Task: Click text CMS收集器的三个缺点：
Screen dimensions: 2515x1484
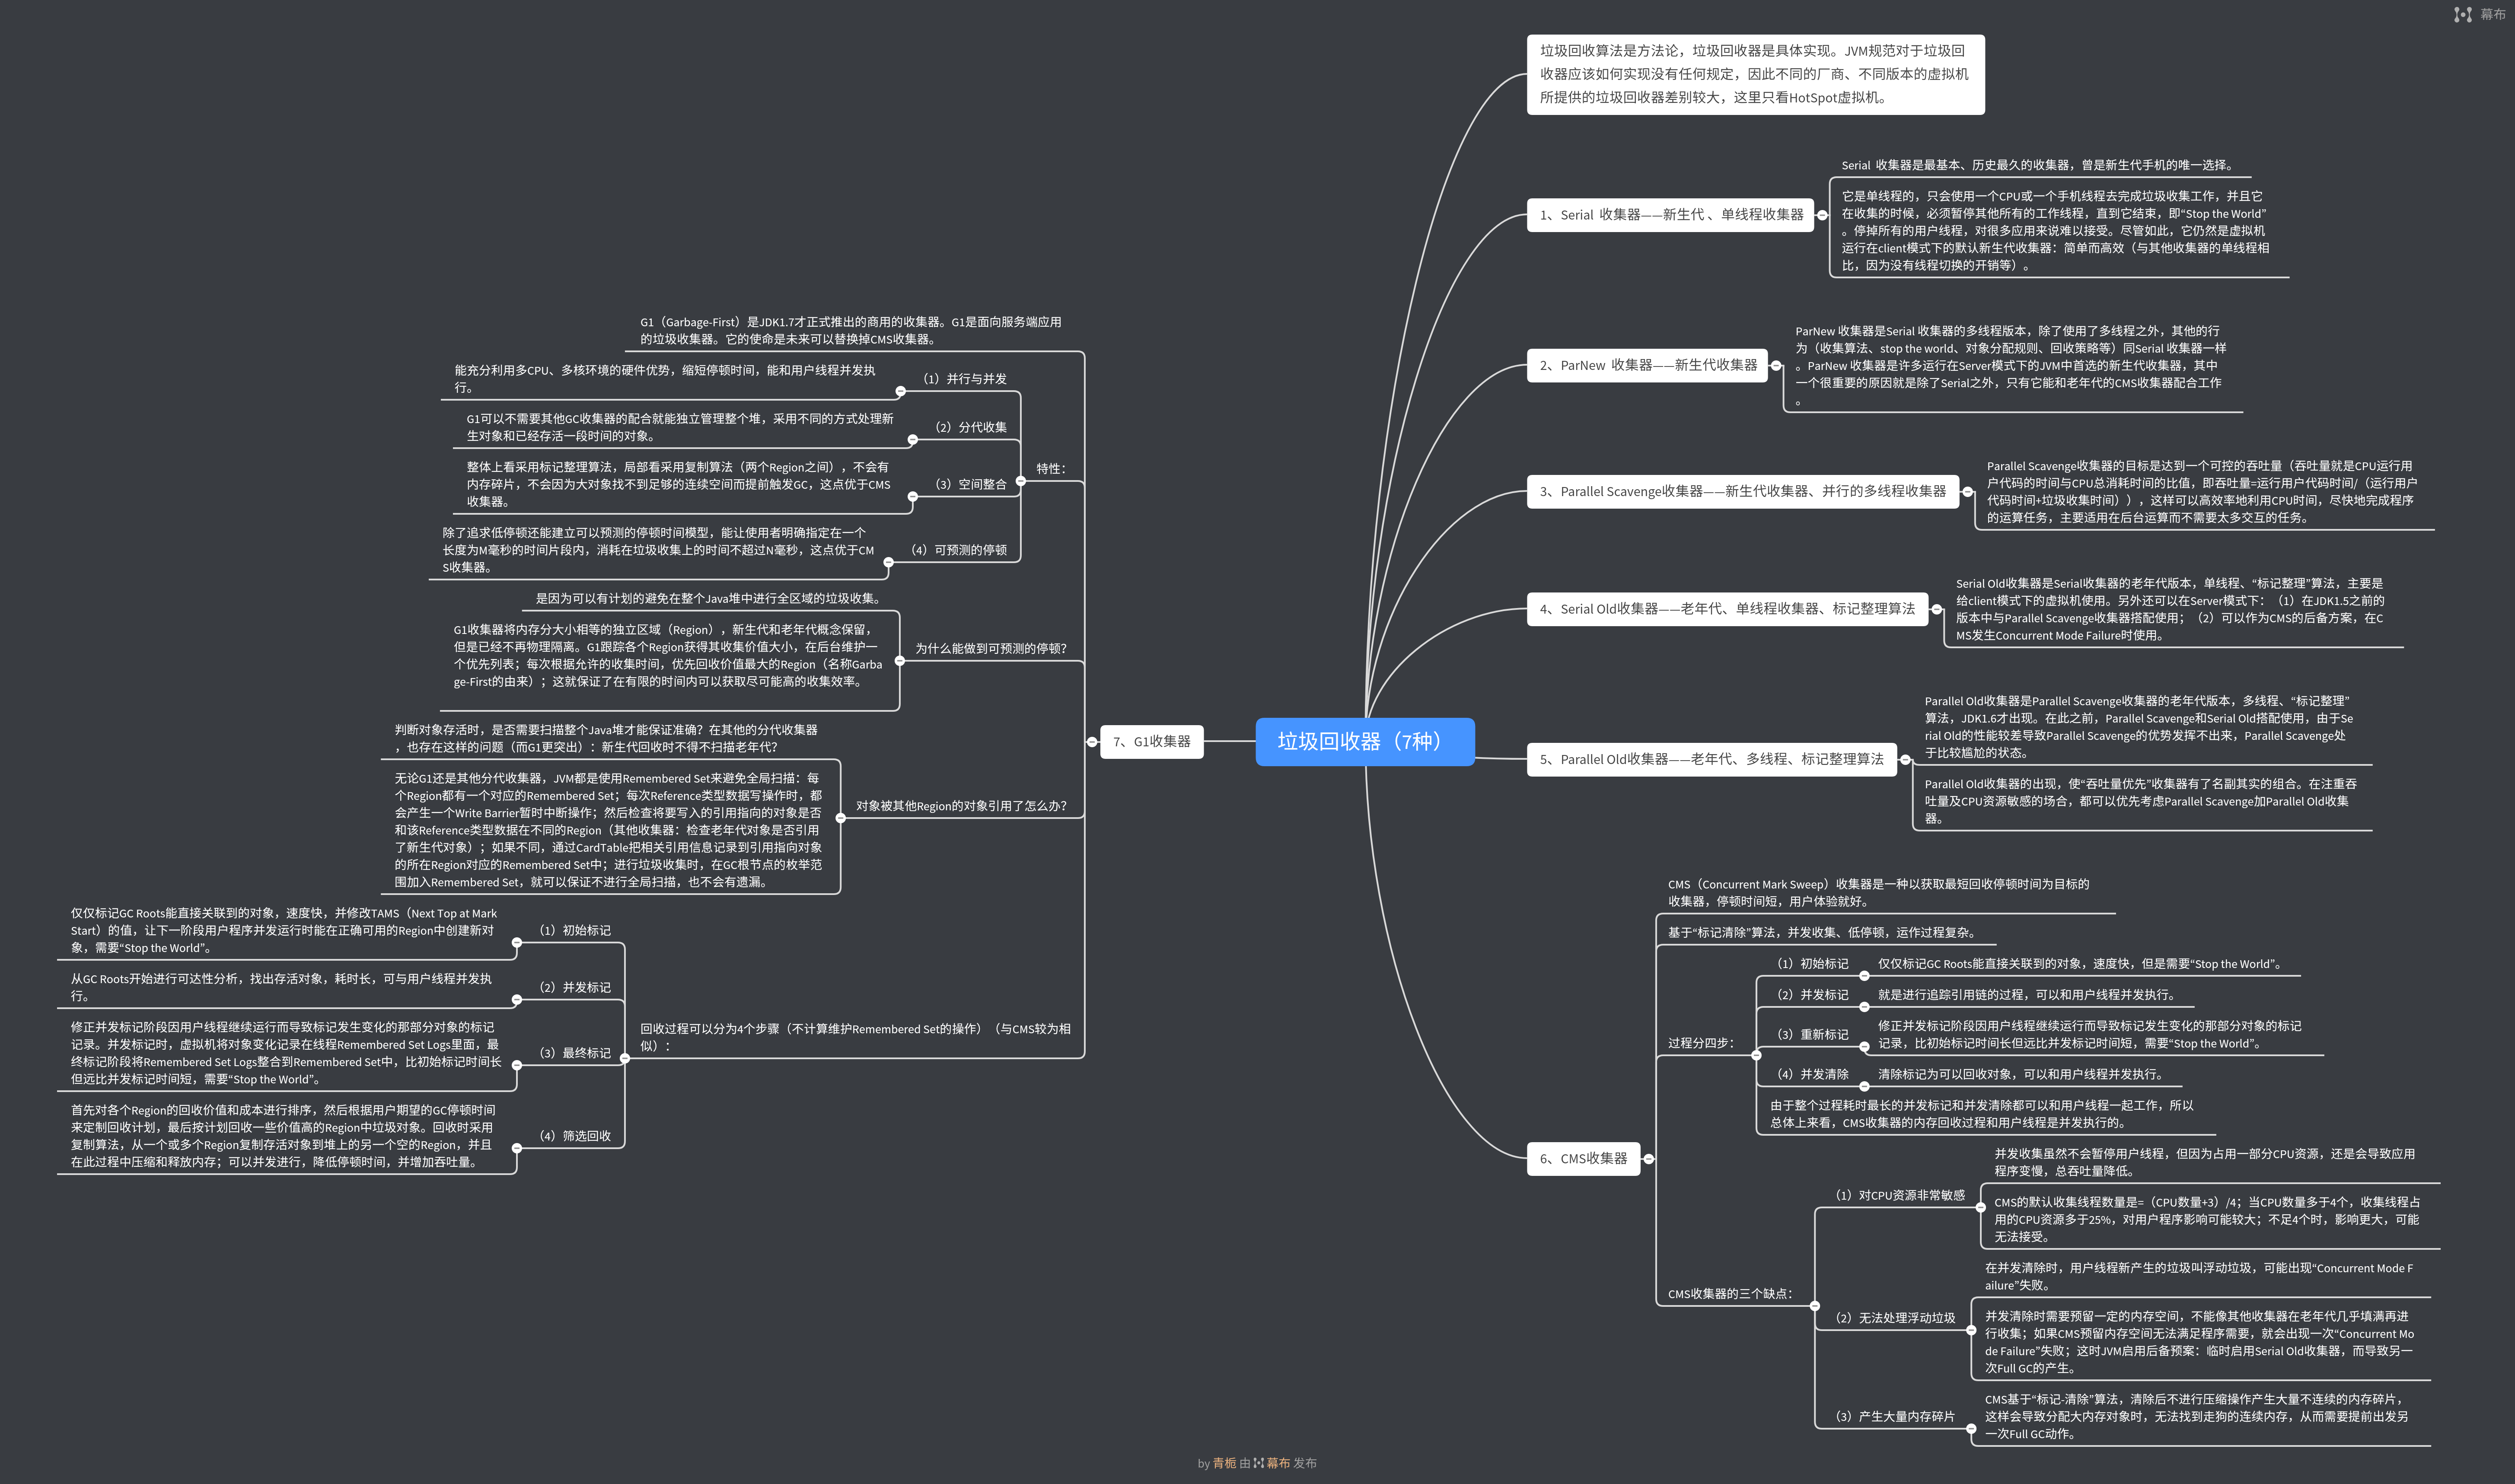Action: (1730, 1294)
